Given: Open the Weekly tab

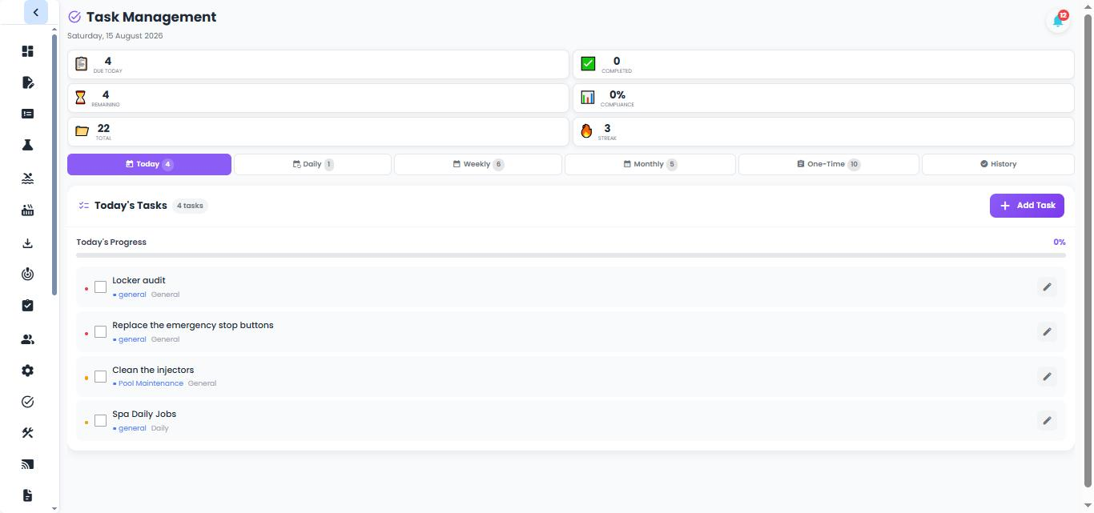Looking at the screenshot, I should pyautogui.click(x=478, y=164).
